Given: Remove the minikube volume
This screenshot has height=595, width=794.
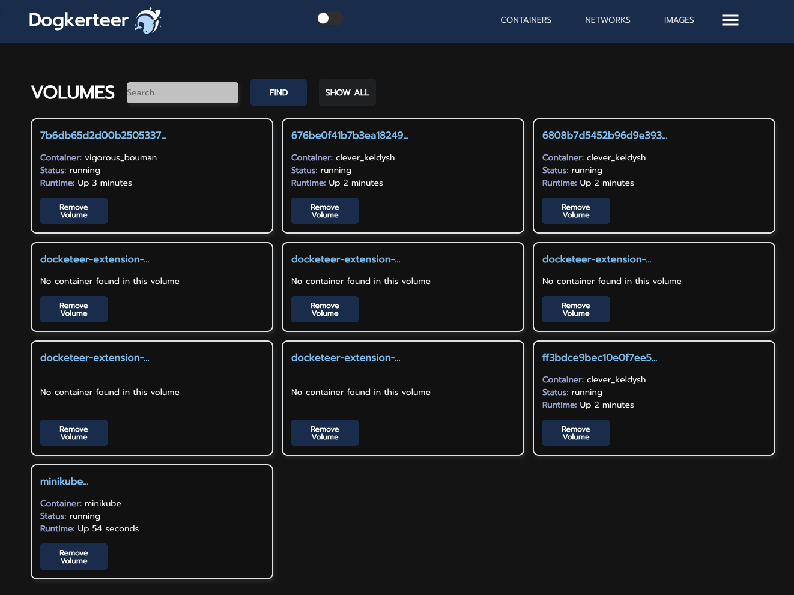Looking at the screenshot, I should (74, 557).
